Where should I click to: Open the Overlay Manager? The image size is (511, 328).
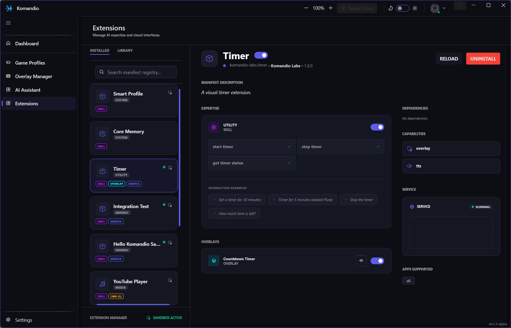[x=33, y=76]
